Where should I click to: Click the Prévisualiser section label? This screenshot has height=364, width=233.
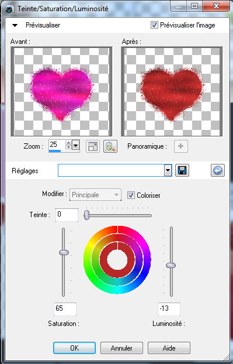pyautogui.click(x=43, y=25)
